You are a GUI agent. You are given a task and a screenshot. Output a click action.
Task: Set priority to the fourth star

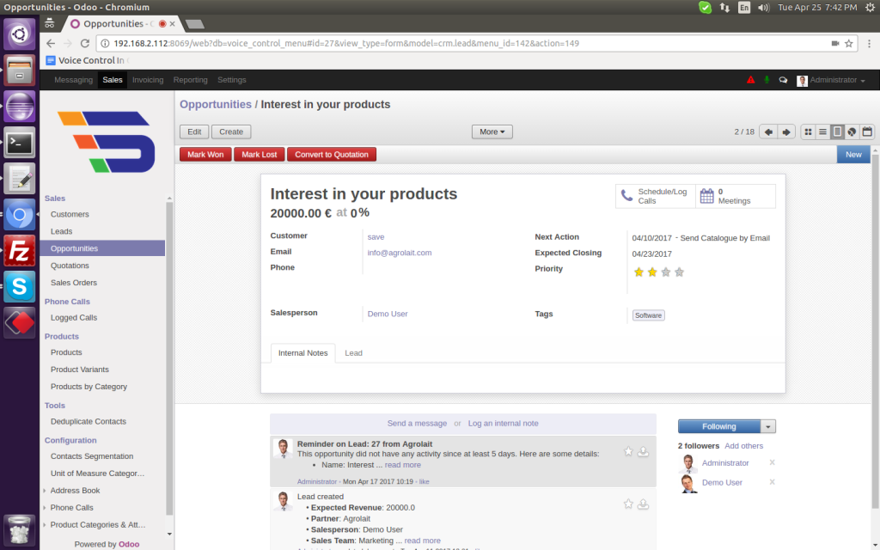click(680, 272)
